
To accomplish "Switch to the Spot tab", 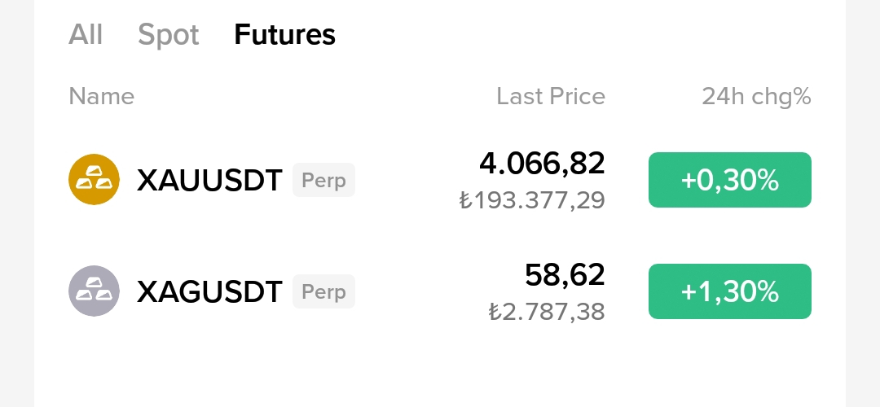I will tap(169, 35).
